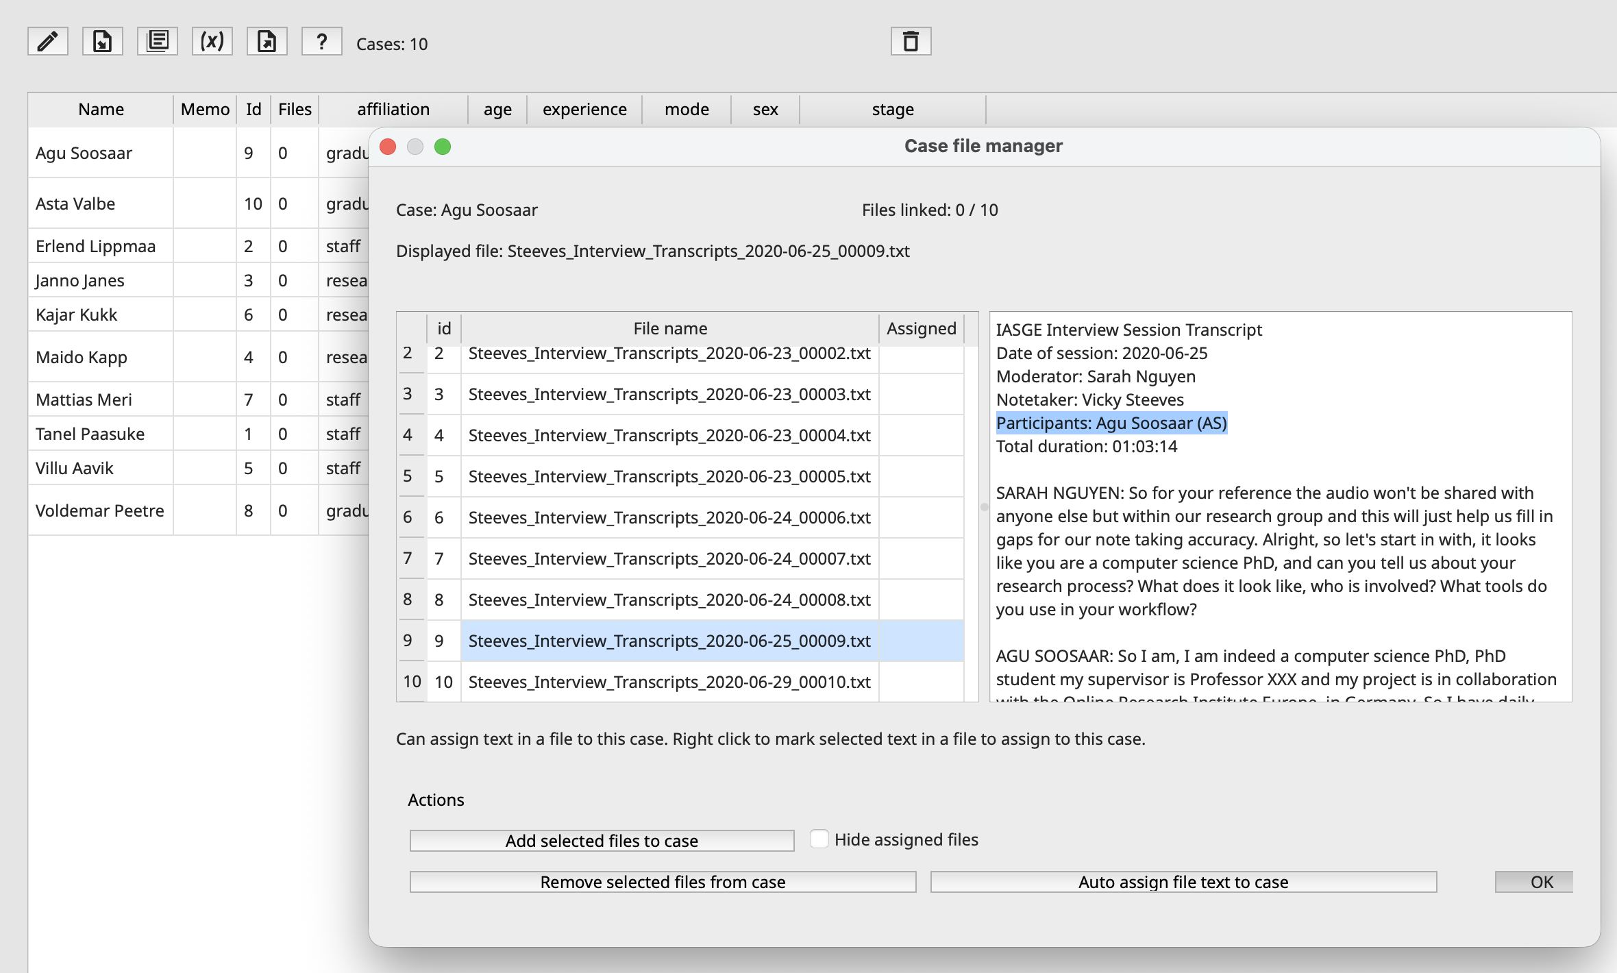The image size is (1617, 973).
Task: Click highlighted Participants: Agu Soosaar (AS) text
Action: (1111, 423)
